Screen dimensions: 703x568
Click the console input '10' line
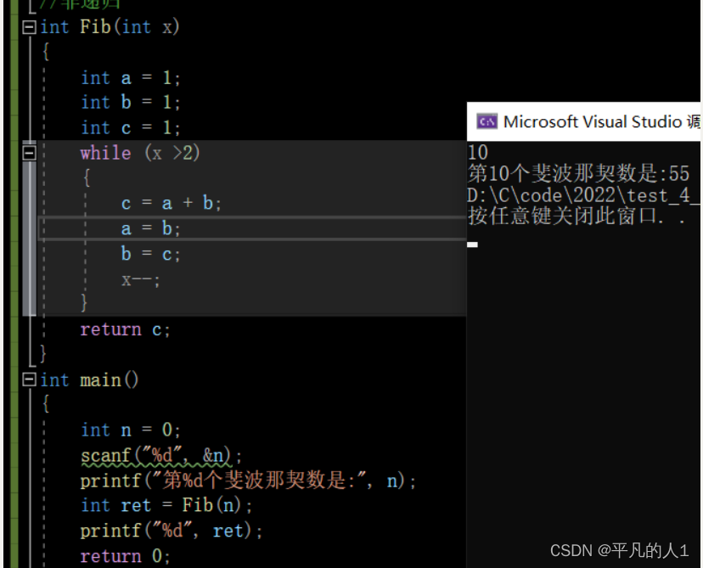(x=477, y=153)
